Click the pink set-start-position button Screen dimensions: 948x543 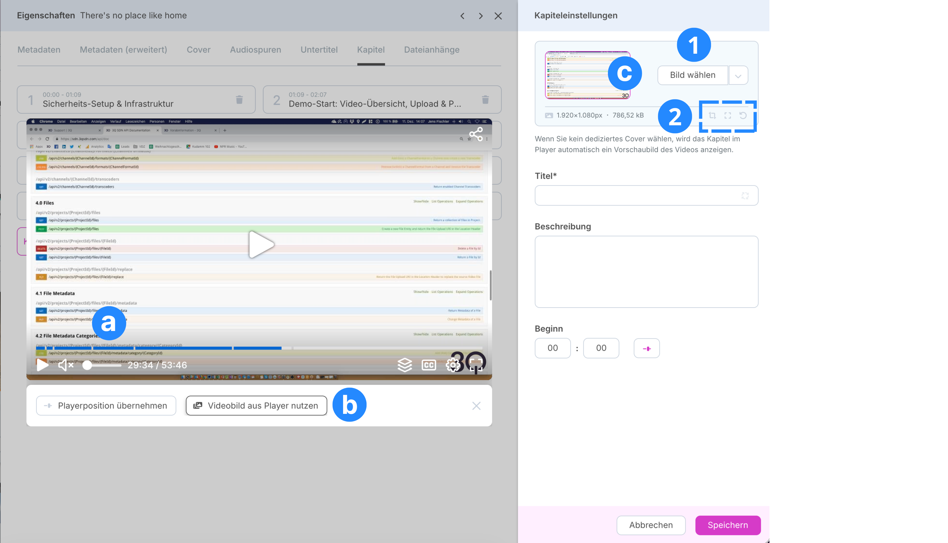(647, 348)
